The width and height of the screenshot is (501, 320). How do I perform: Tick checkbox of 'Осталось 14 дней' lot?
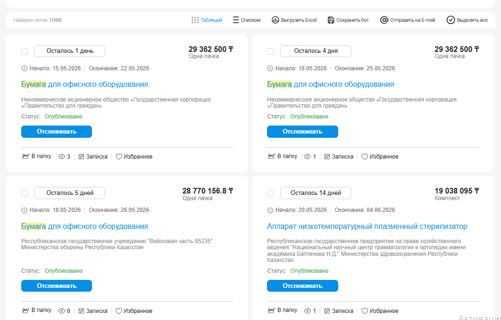[270, 193]
